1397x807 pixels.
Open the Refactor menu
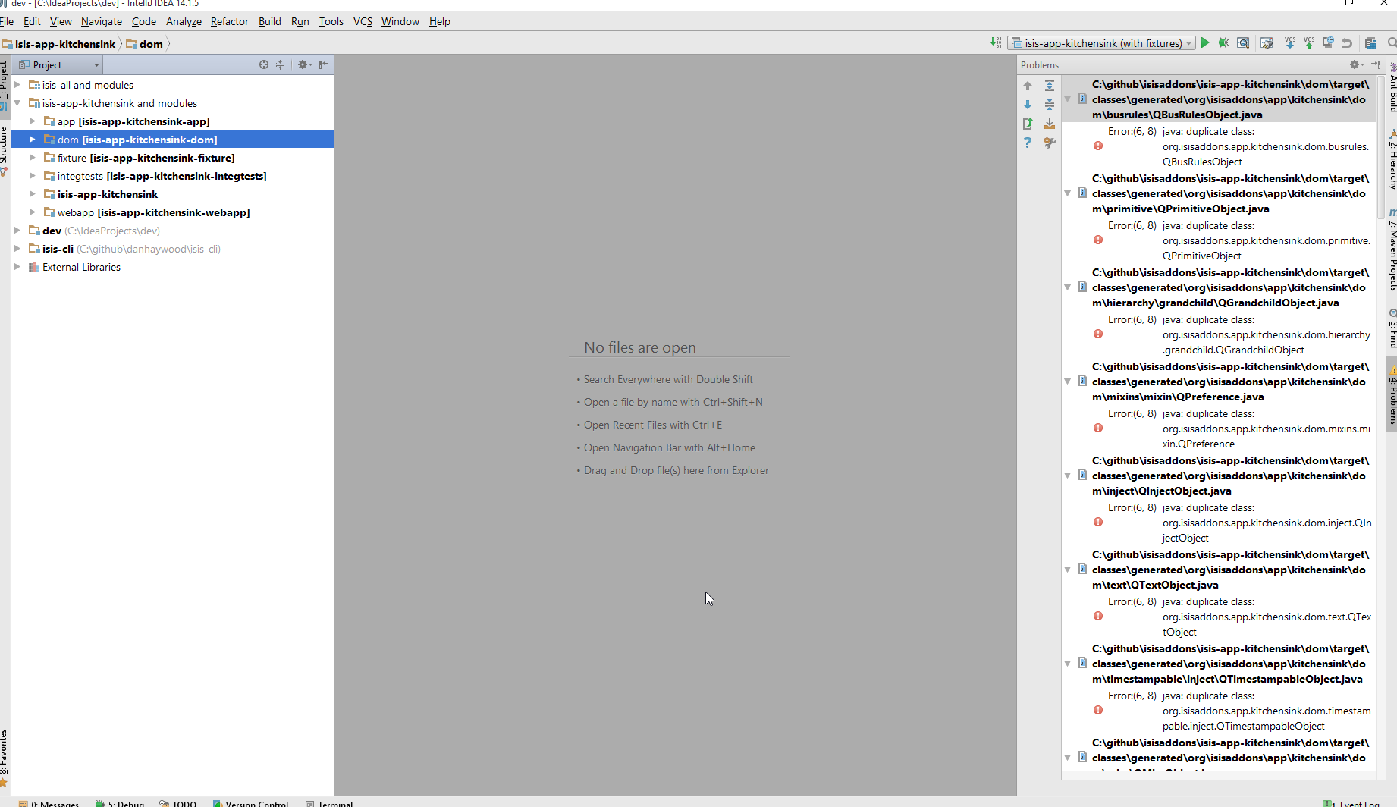pos(229,21)
